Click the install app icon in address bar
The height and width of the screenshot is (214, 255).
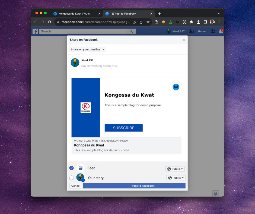[134, 22]
